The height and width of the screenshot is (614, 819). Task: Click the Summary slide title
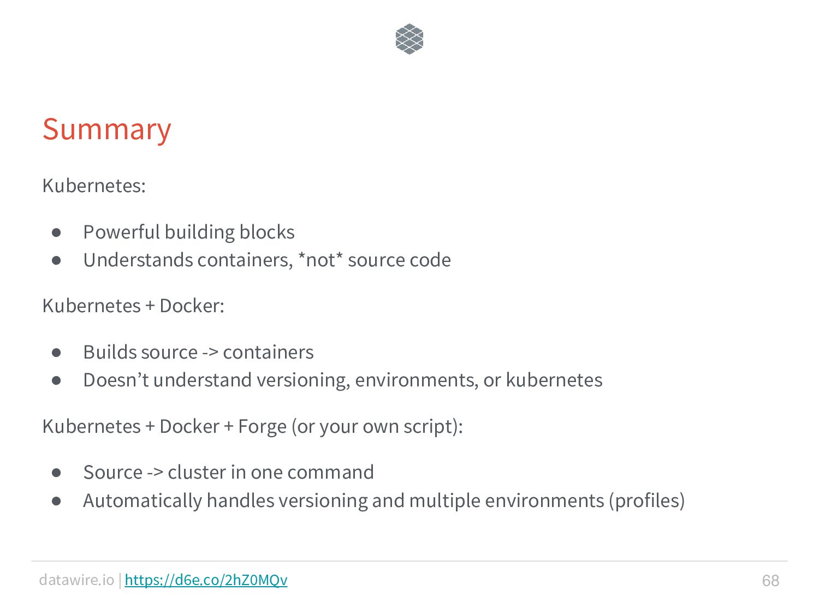(107, 130)
